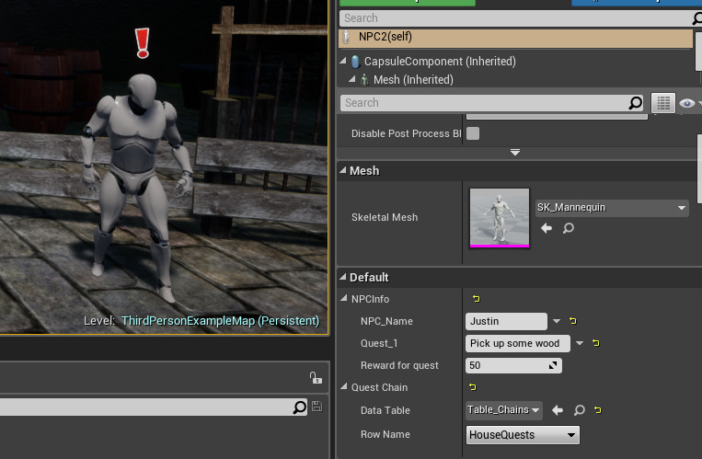
Task: Click the SK_Mannequin skeletal mesh thumbnail
Action: [x=500, y=218]
